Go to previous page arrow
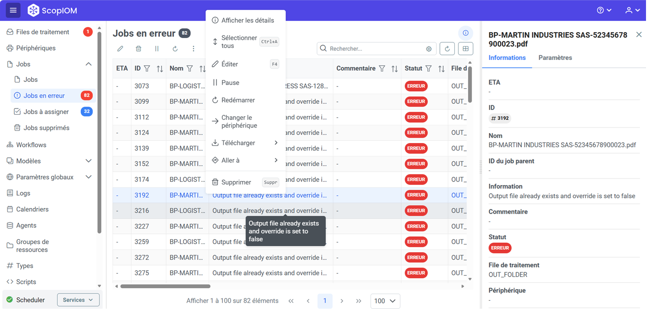The image size is (649, 310). point(308,301)
